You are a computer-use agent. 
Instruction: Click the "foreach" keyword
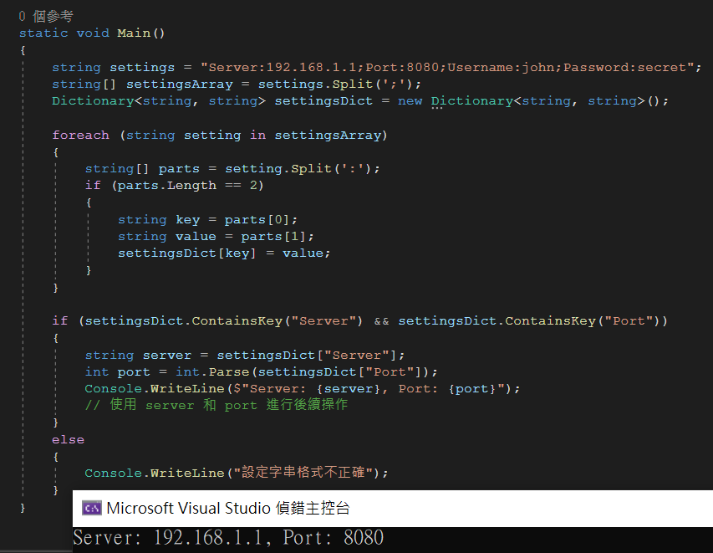click(80, 136)
